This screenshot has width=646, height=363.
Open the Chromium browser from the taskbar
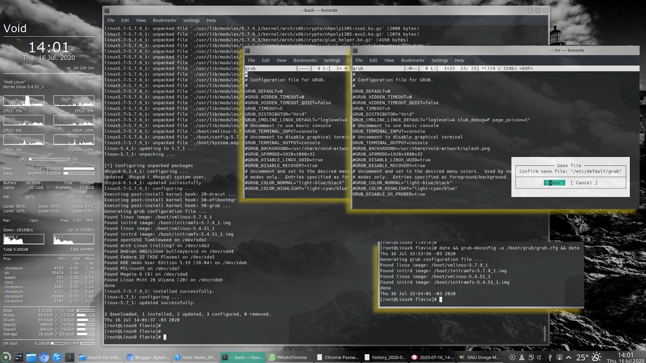pos(44,357)
